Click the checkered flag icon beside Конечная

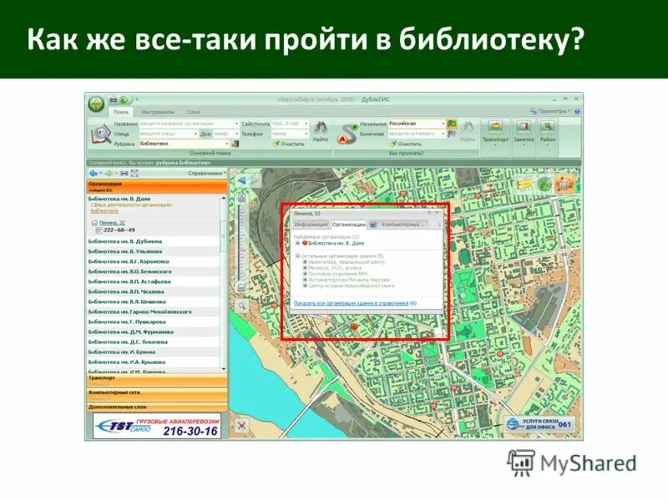click(452, 134)
